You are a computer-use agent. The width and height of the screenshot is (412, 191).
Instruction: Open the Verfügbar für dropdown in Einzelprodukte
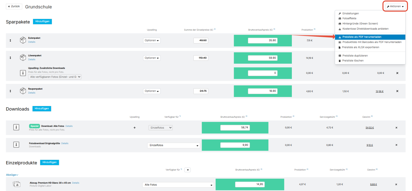click(188, 170)
